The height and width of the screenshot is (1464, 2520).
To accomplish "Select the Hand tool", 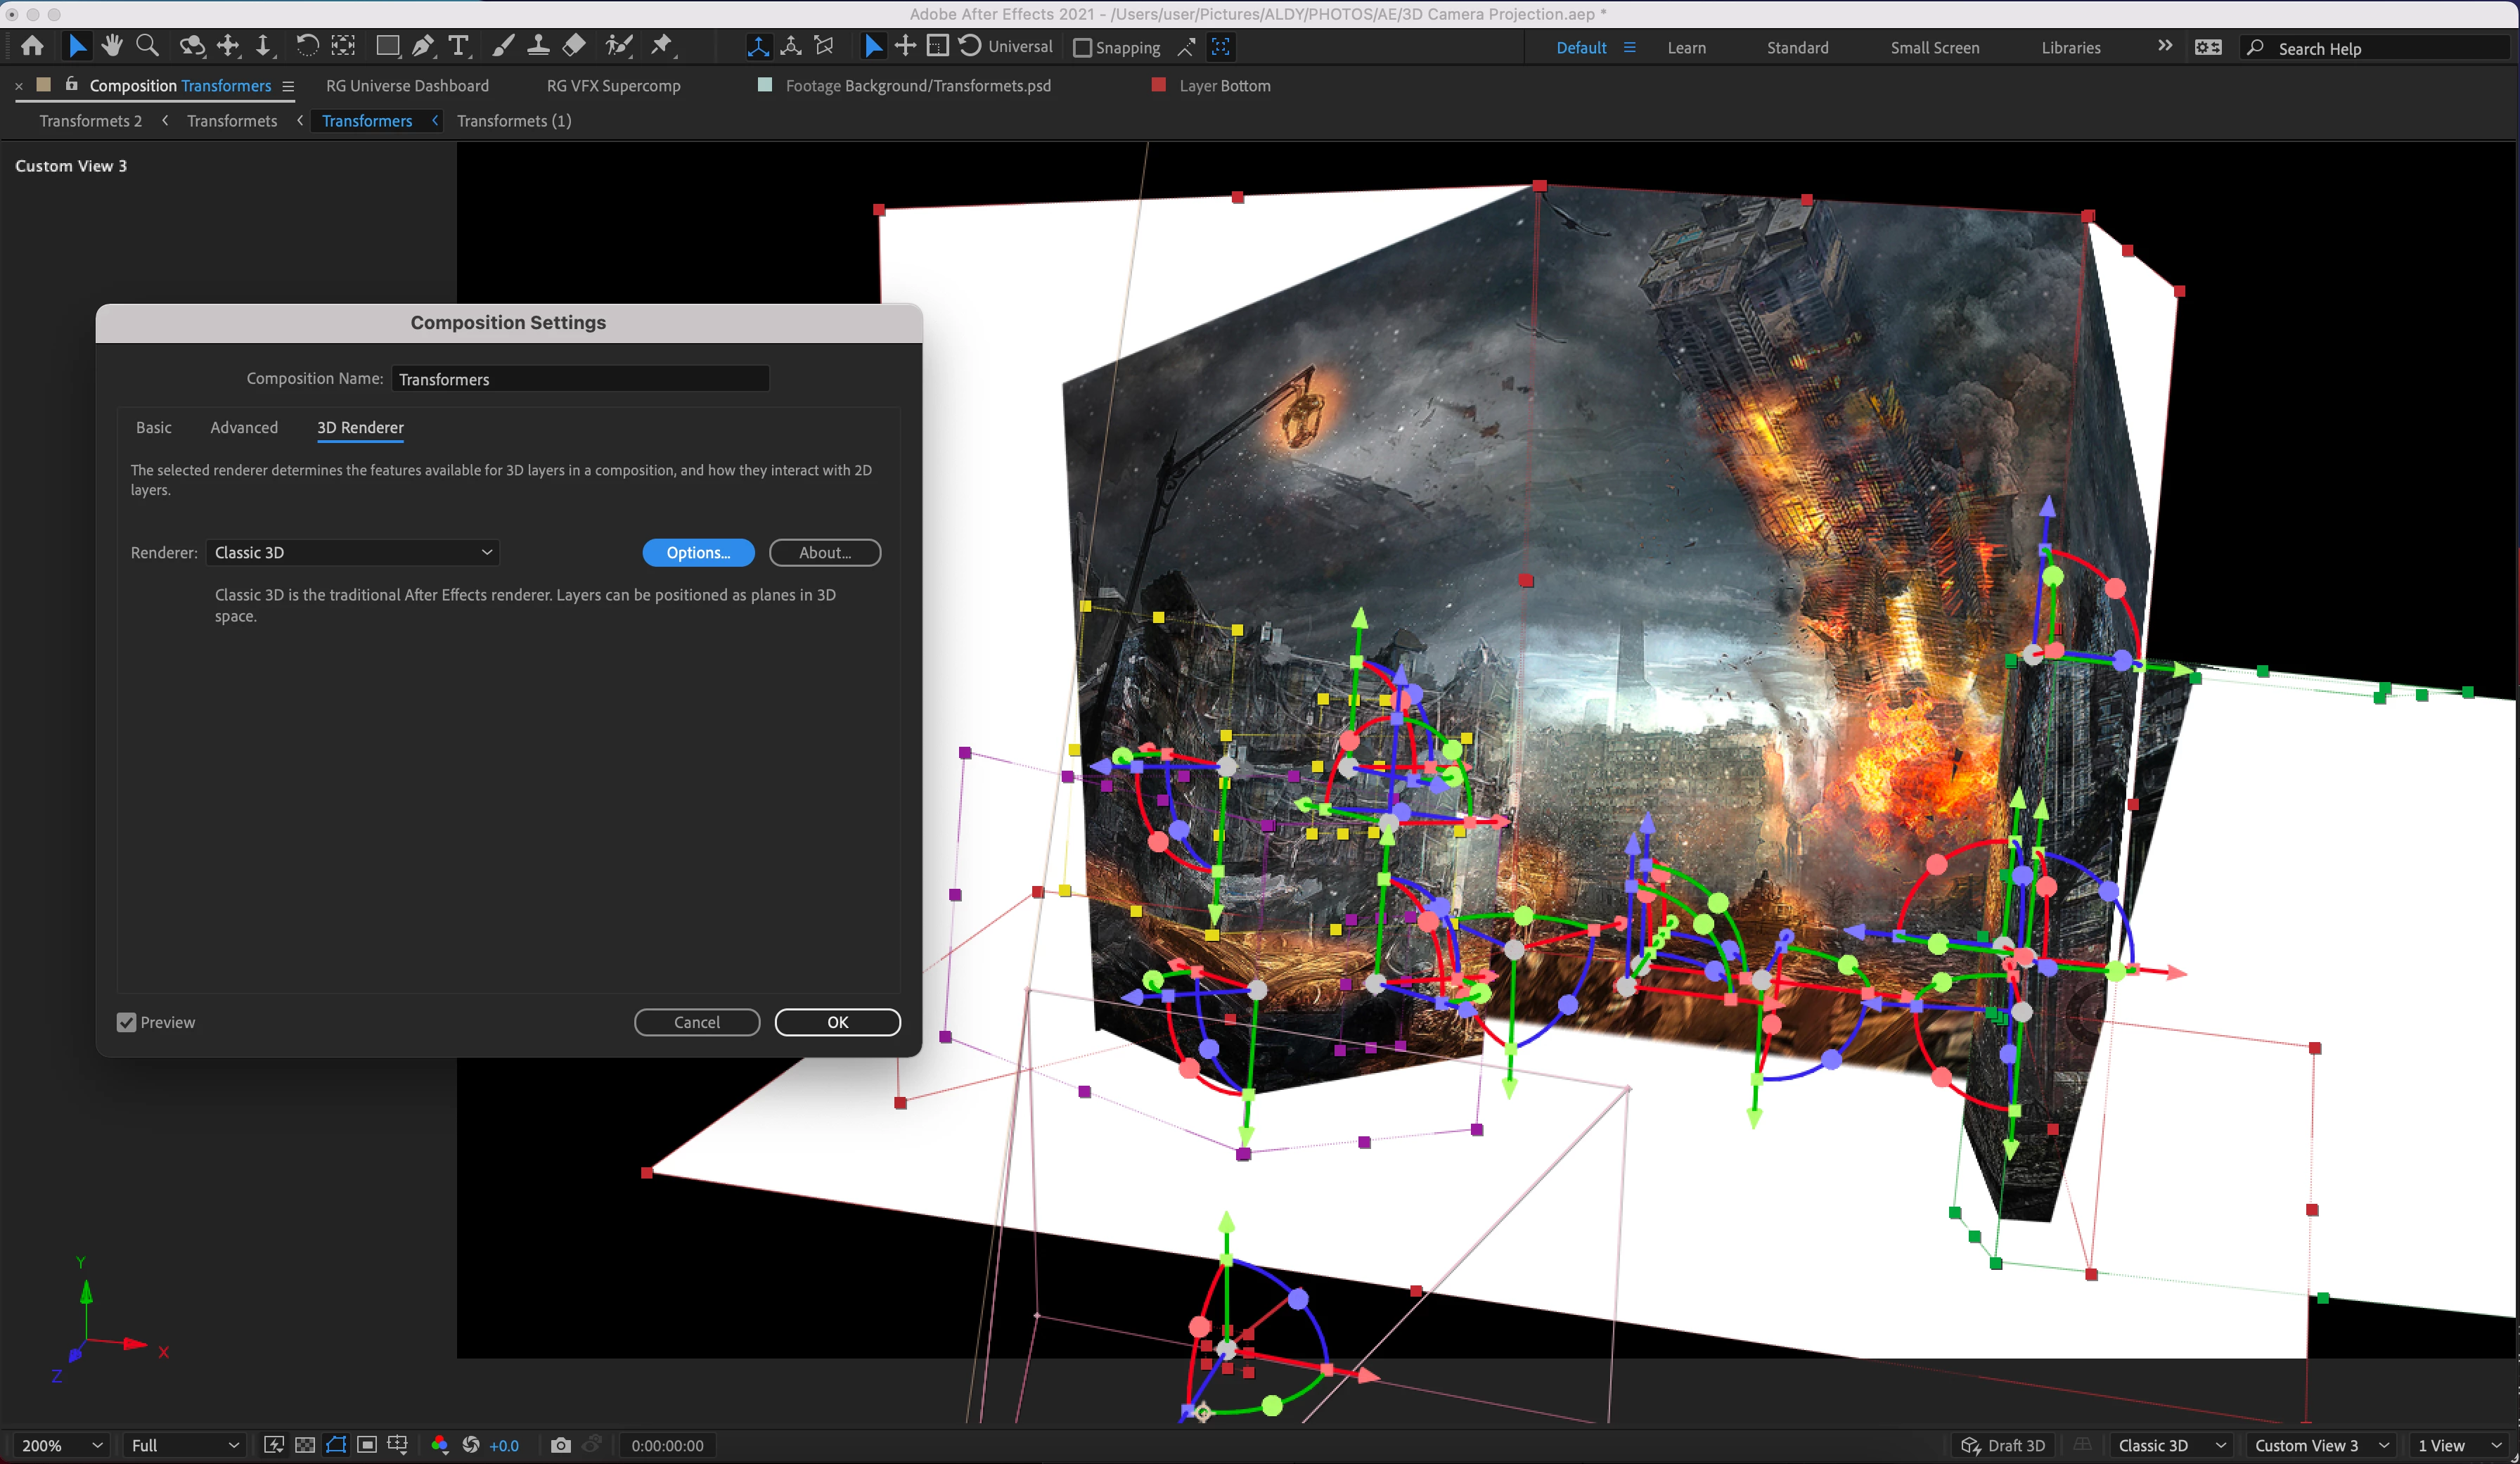I will click(112, 46).
